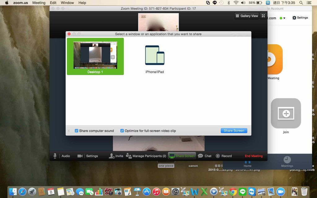The width and height of the screenshot is (317, 198).
Task: Open Launchpad from the Dock
Action: (32, 192)
